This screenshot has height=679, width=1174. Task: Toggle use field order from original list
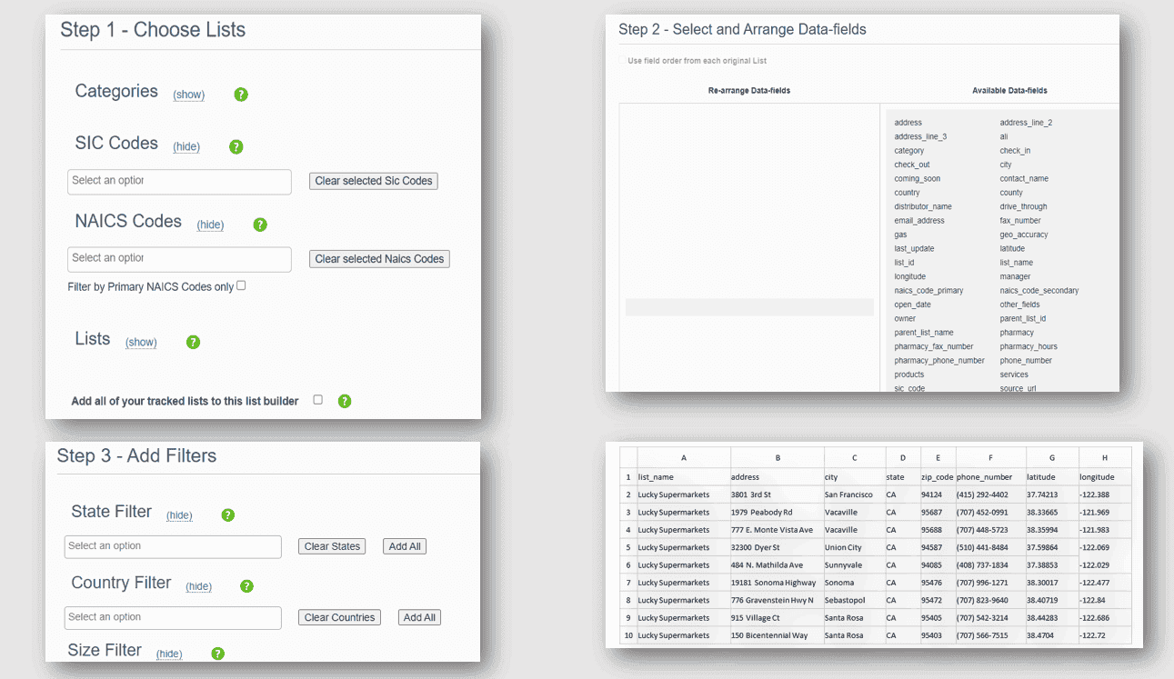[623, 61]
